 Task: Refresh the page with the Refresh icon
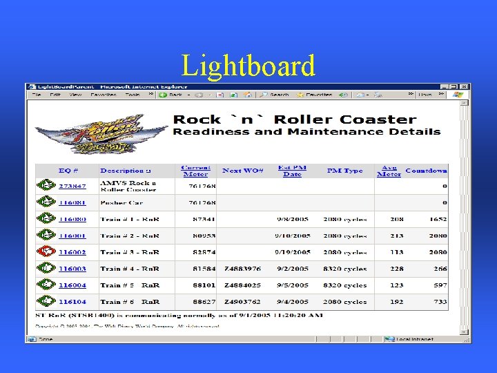(233, 95)
